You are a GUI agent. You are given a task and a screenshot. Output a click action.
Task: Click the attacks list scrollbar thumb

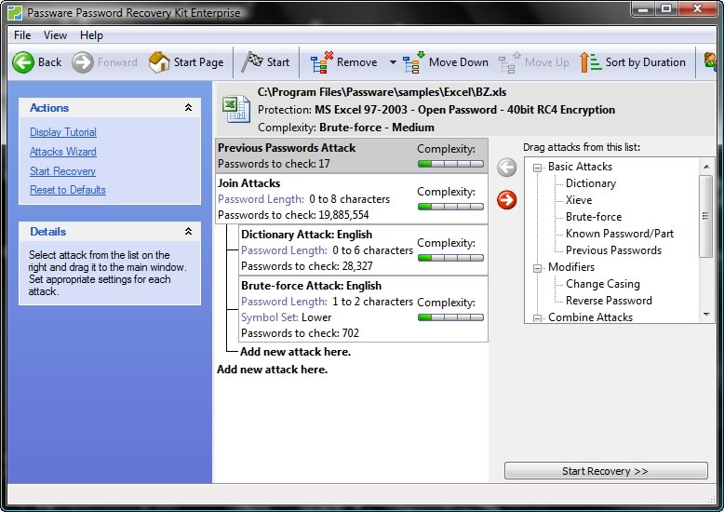coord(706,216)
